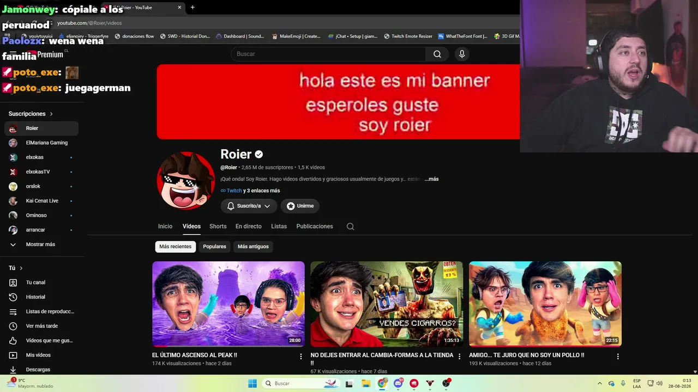Open the donaciones flow bookmark
This screenshot has width=698, height=392.
[x=134, y=36]
